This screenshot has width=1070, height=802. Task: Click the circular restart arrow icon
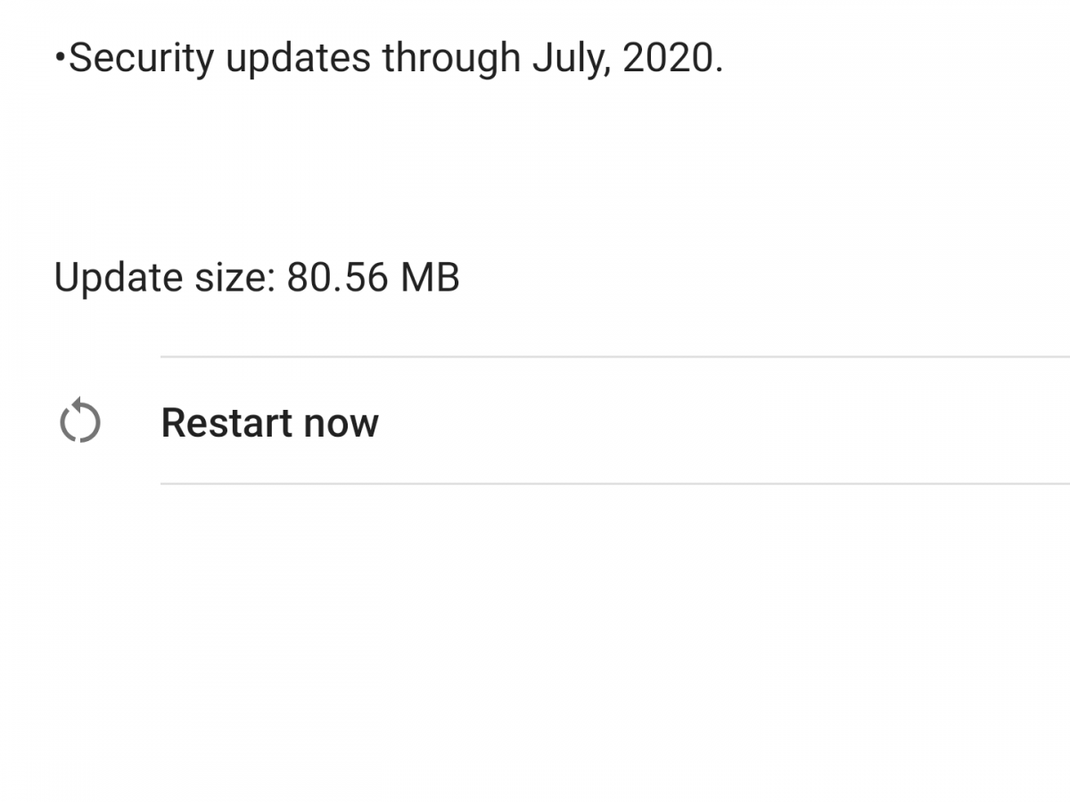coord(79,421)
